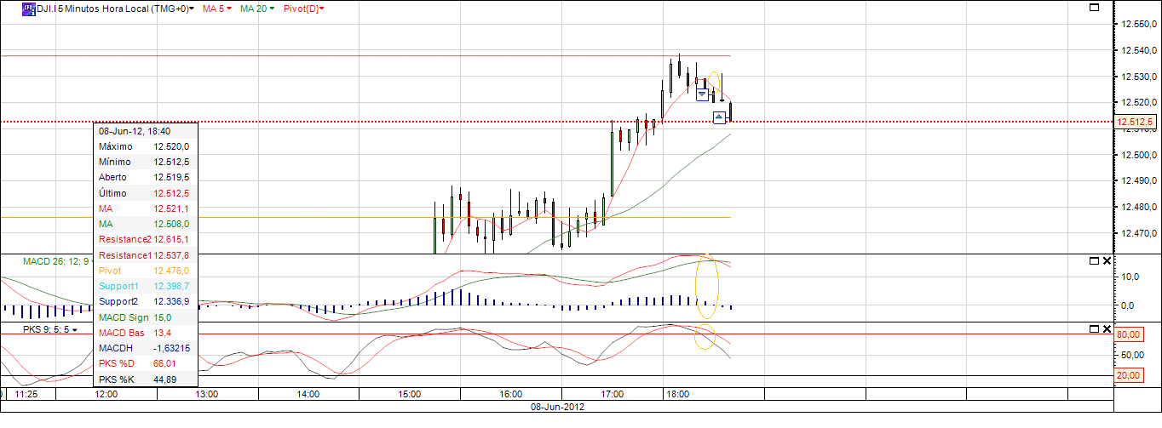This screenshot has height=428, width=1162.
Task: Click the MACD Sign 15,0 tooltip row
Action: pyautogui.click(x=146, y=317)
